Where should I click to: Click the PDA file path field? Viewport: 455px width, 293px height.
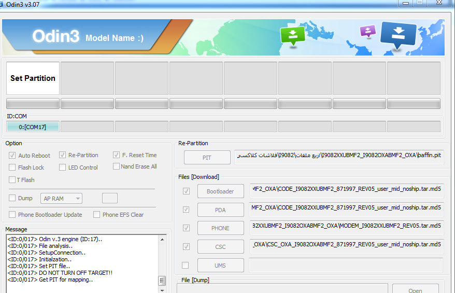pyautogui.click(x=346, y=210)
